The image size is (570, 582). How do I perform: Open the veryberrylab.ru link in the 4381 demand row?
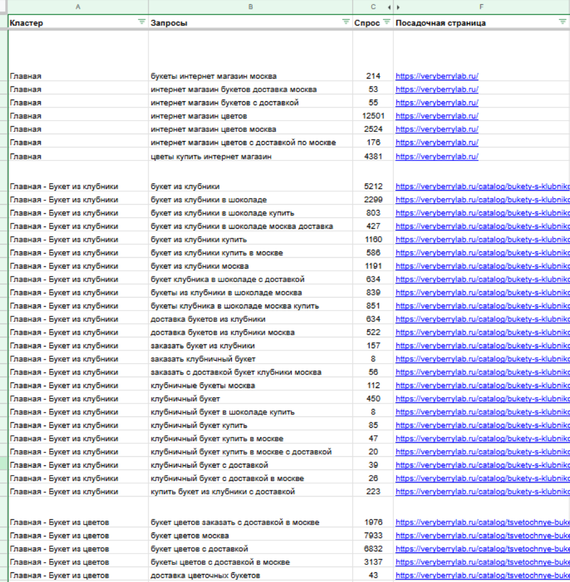tap(437, 156)
